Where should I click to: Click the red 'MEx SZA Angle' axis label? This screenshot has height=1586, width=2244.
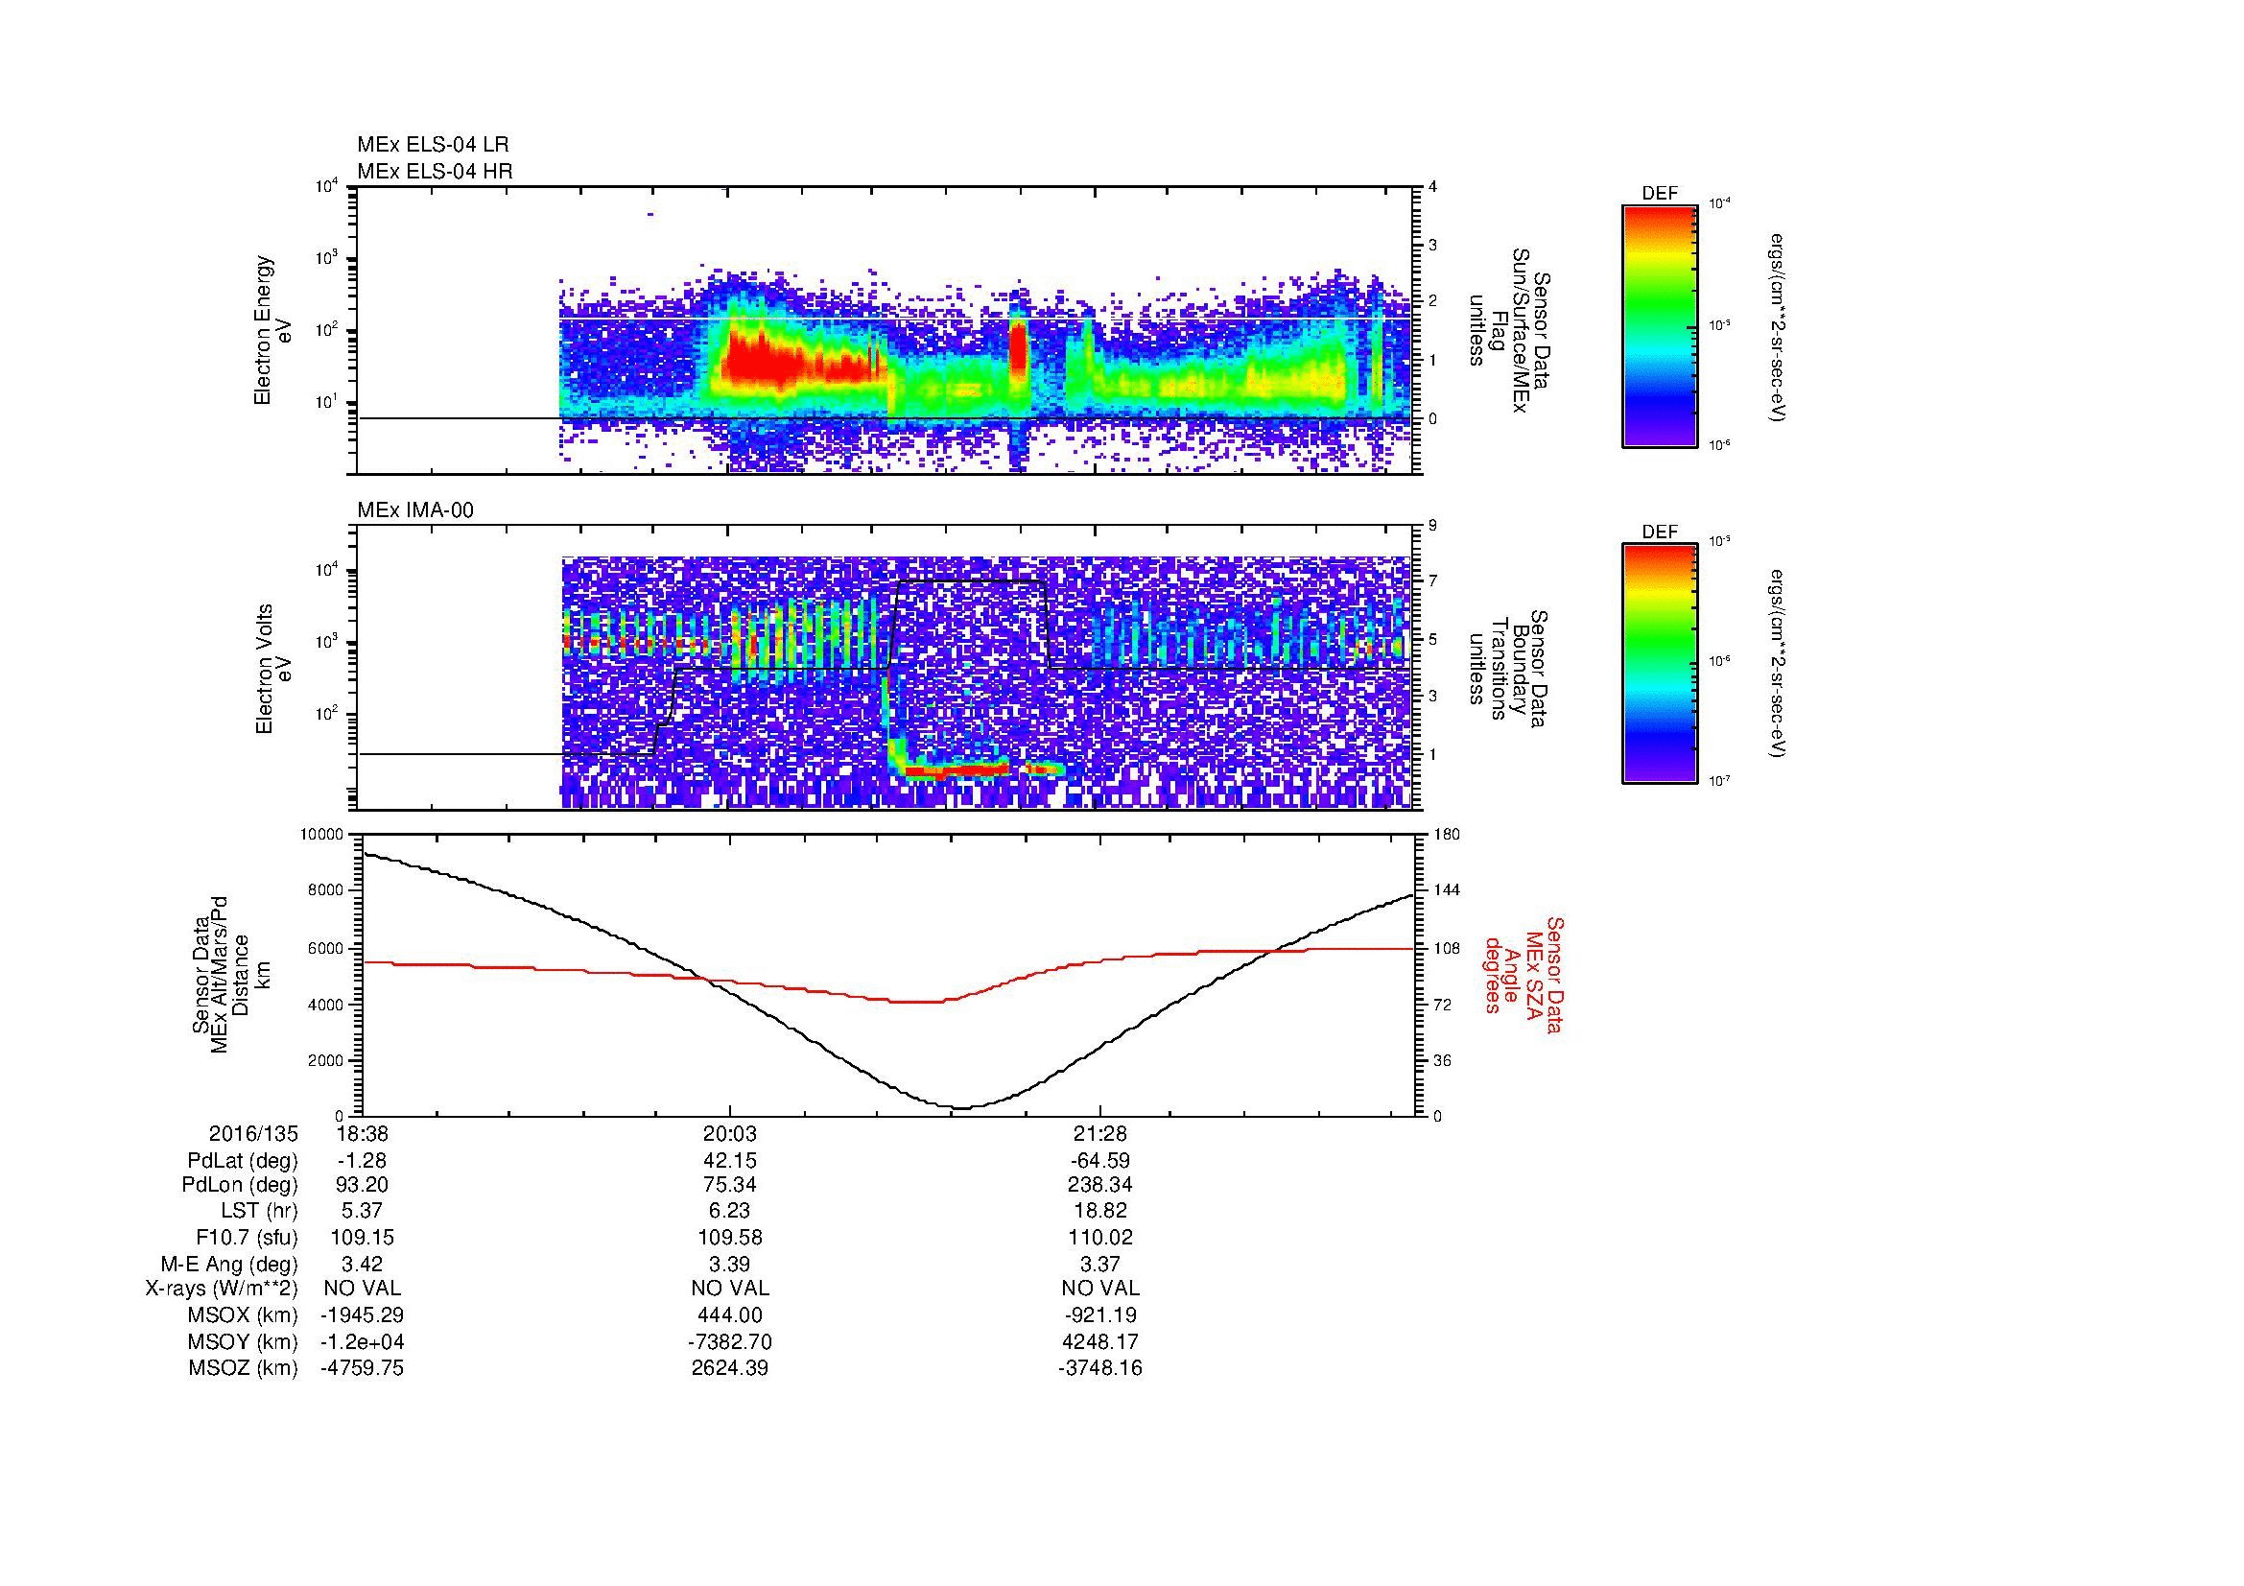1524,974
